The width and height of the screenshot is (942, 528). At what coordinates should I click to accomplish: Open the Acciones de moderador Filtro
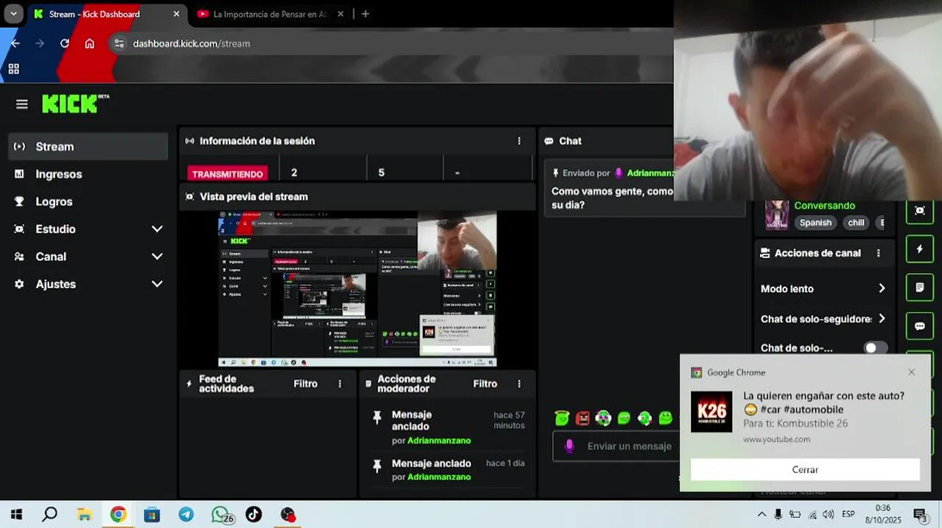pyautogui.click(x=485, y=384)
